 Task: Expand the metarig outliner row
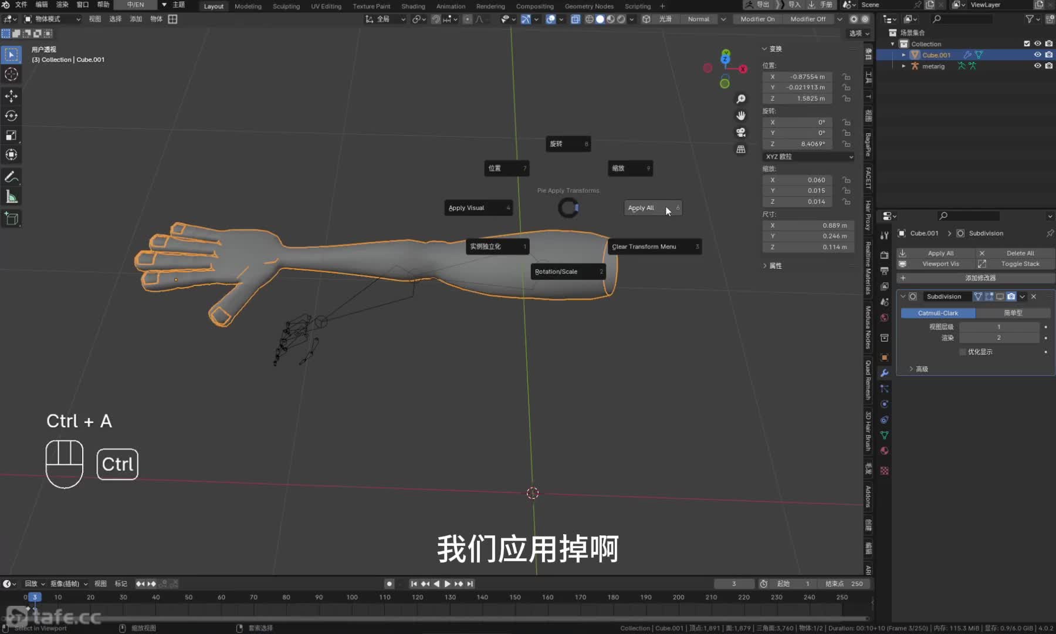point(903,66)
